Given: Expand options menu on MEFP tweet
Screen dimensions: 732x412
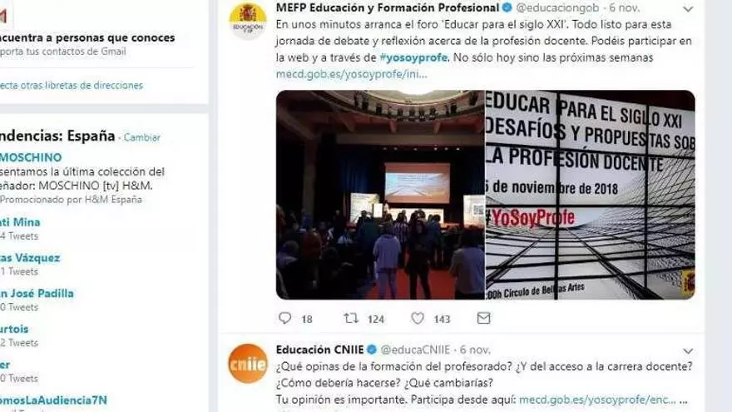Looking at the screenshot, I should pyautogui.click(x=688, y=8).
